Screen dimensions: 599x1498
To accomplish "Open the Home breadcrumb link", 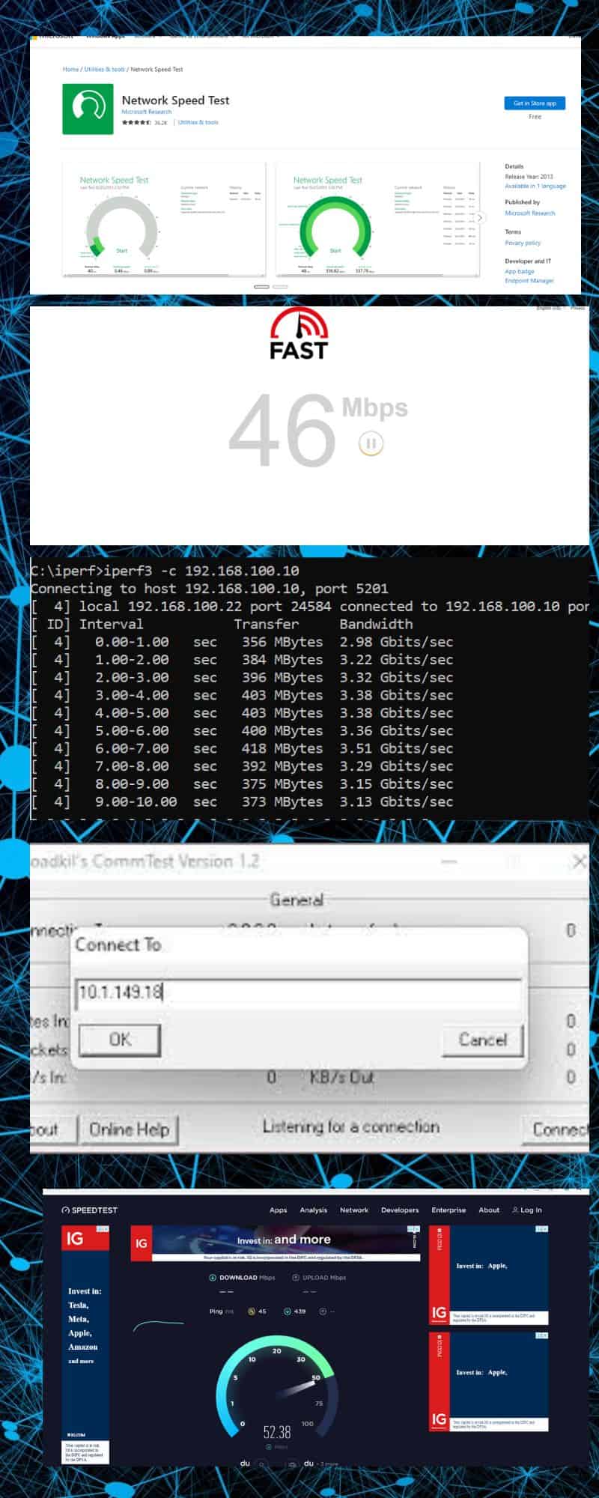I will click(x=70, y=69).
